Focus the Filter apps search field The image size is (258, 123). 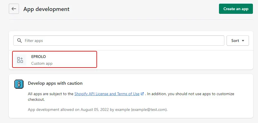click(x=119, y=41)
